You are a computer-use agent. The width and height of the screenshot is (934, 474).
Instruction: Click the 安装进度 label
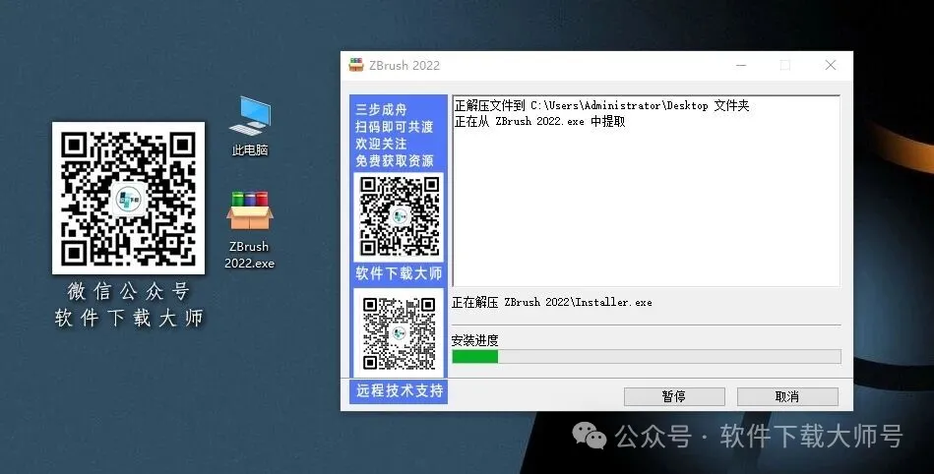coord(474,340)
